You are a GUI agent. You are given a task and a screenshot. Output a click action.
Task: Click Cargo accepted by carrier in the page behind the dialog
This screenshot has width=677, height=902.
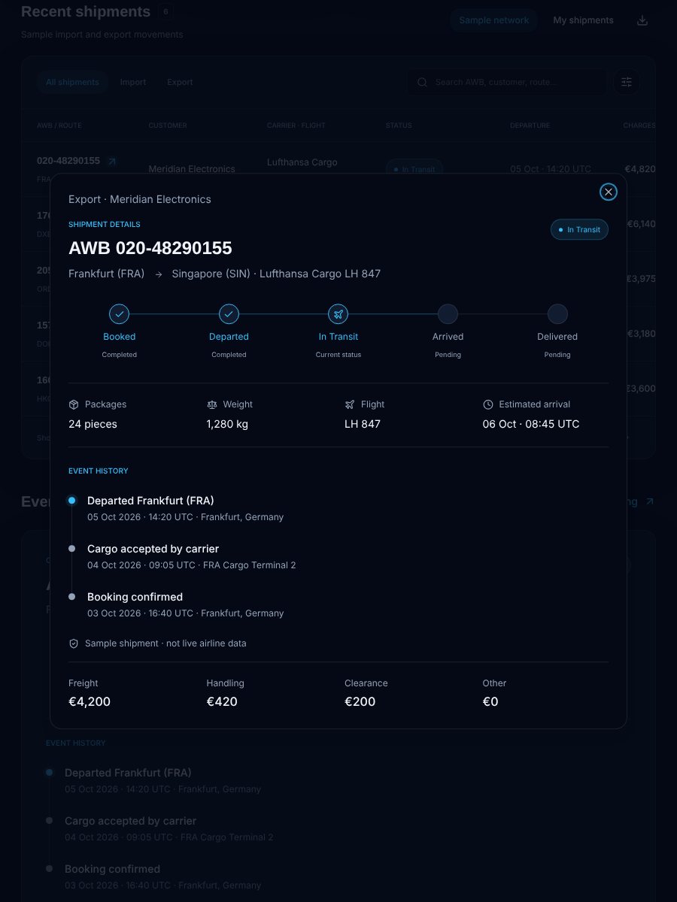(x=130, y=821)
